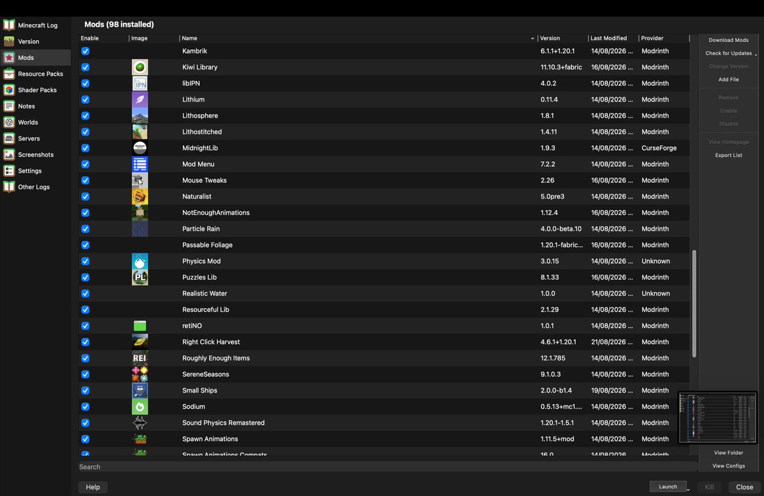Click the Physics Mod image

[x=140, y=261]
